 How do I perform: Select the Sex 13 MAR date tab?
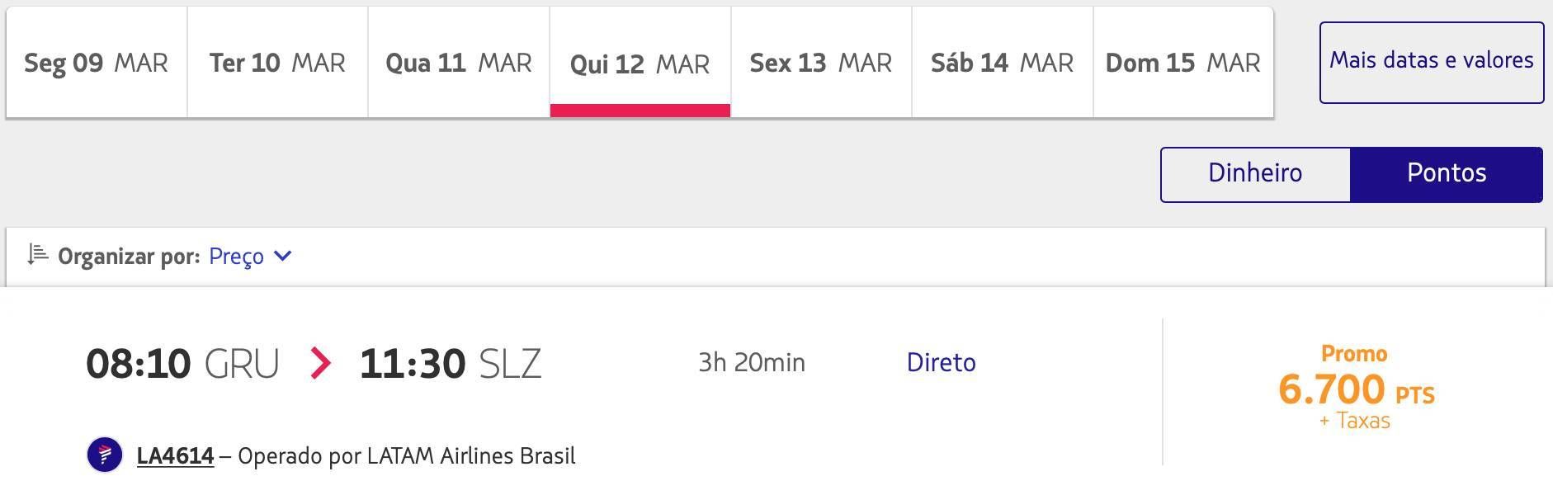point(821,63)
